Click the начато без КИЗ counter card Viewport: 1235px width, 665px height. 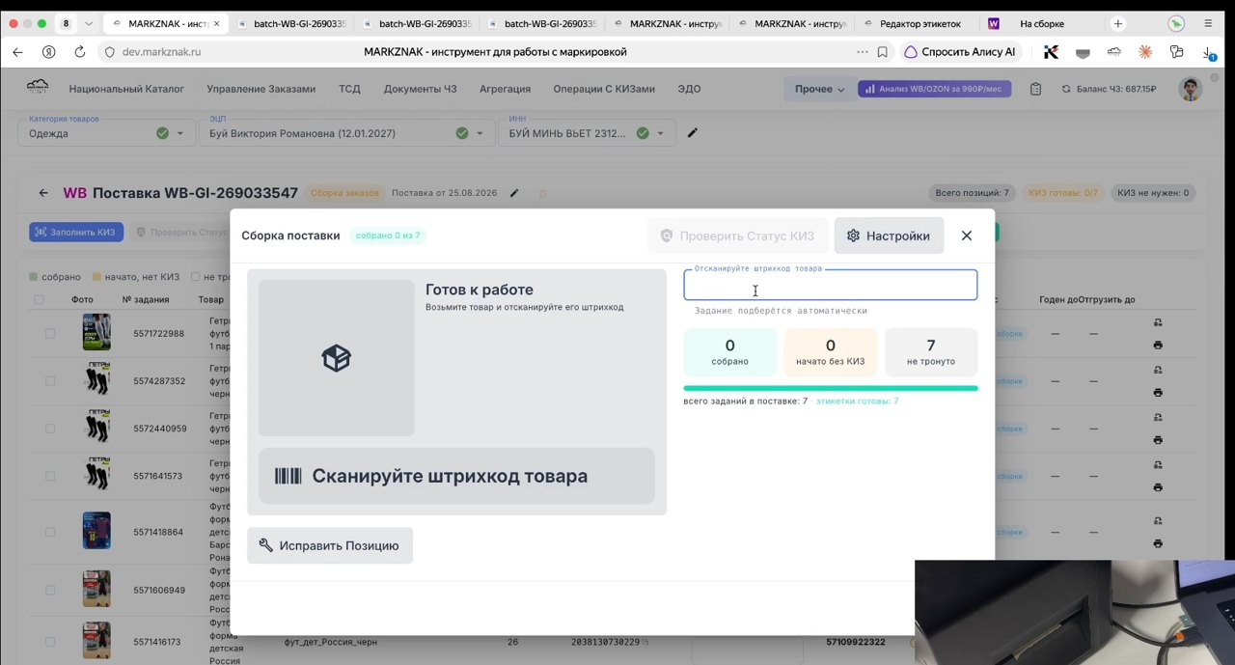(830, 351)
